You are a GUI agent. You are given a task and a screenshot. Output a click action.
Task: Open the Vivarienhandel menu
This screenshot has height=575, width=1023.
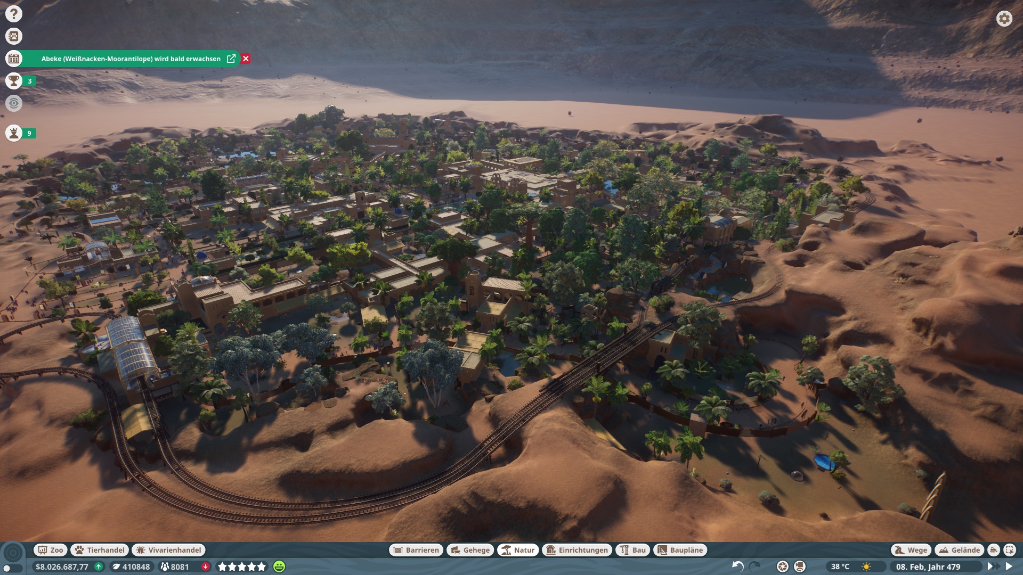click(168, 550)
